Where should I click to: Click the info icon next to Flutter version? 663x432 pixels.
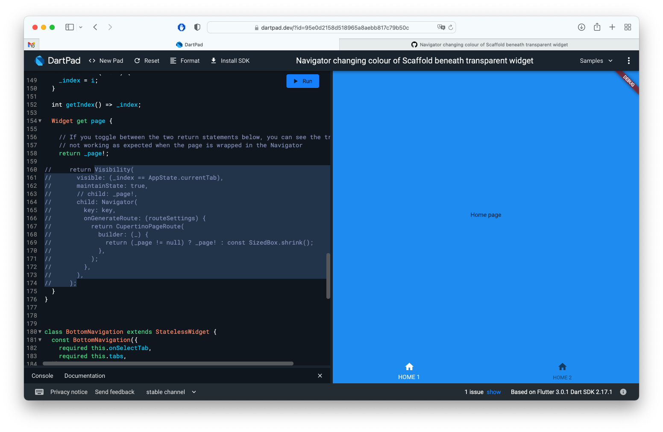[x=623, y=391]
